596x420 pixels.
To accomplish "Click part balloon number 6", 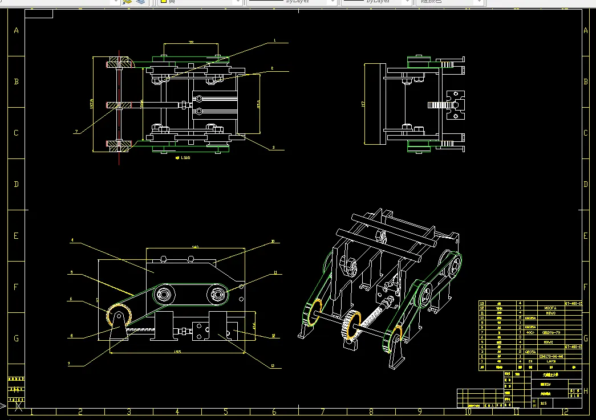I will click(x=71, y=299).
